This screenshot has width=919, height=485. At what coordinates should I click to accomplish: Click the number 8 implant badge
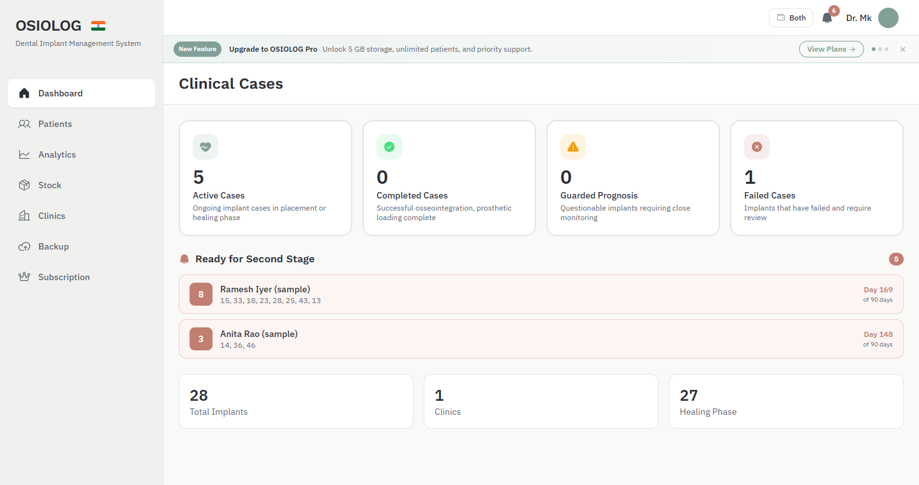pos(201,294)
